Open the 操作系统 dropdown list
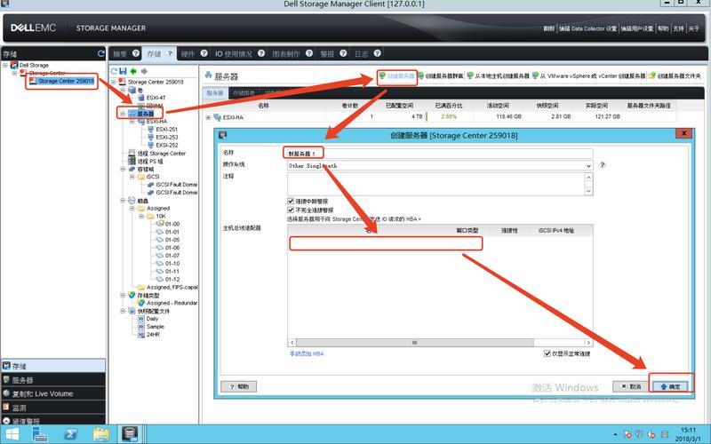Screen dimensions: 711x444 coord(588,165)
